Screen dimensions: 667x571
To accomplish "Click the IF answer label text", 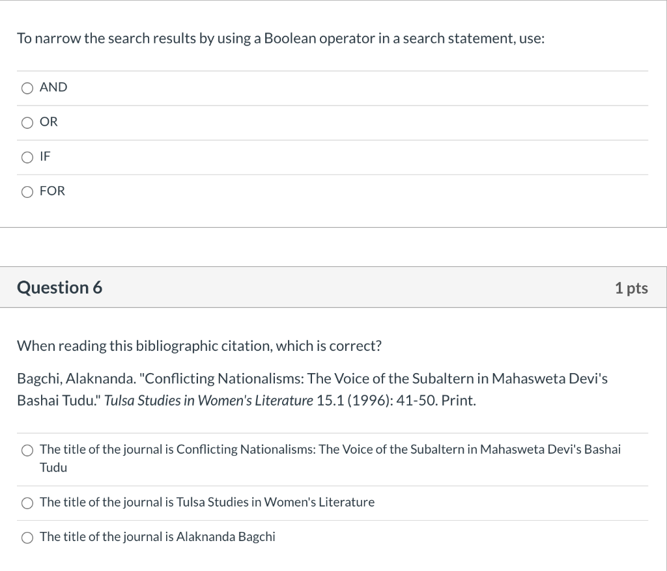I will click(x=45, y=157).
